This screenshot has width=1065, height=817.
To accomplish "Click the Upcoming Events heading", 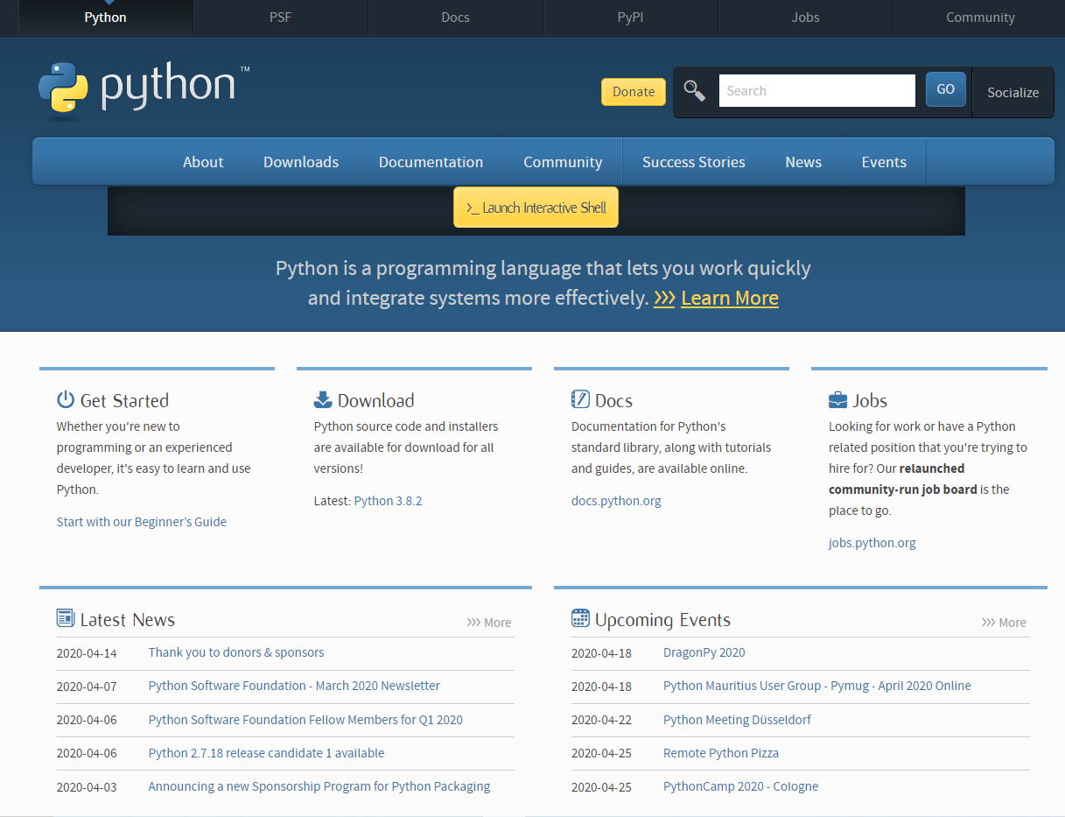I will (x=662, y=619).
